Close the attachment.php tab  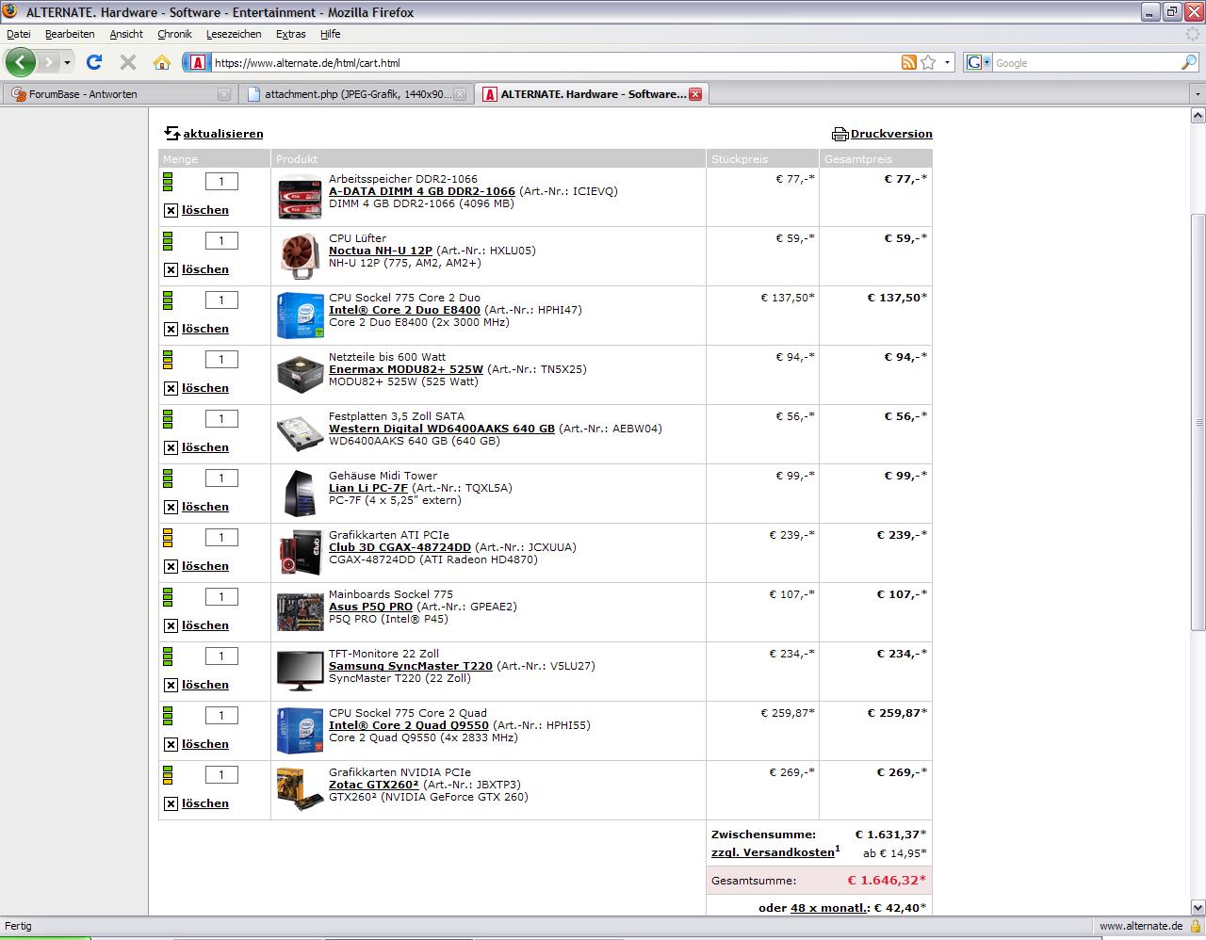coord(459,94)
